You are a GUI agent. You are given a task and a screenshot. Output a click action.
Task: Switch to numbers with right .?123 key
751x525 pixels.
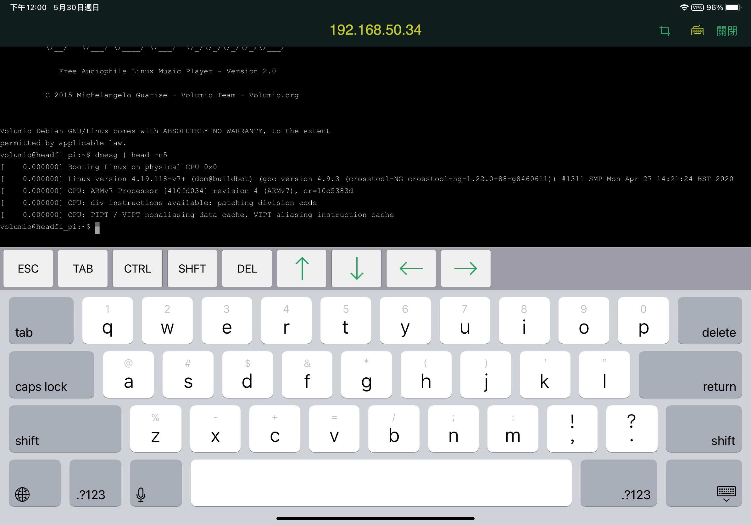(619, 483)
